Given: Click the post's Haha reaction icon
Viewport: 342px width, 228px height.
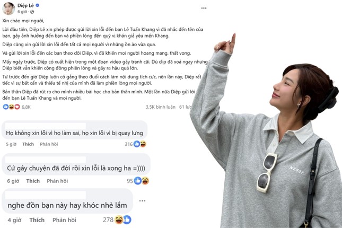Looking at the screenshot, I should 11,107.
